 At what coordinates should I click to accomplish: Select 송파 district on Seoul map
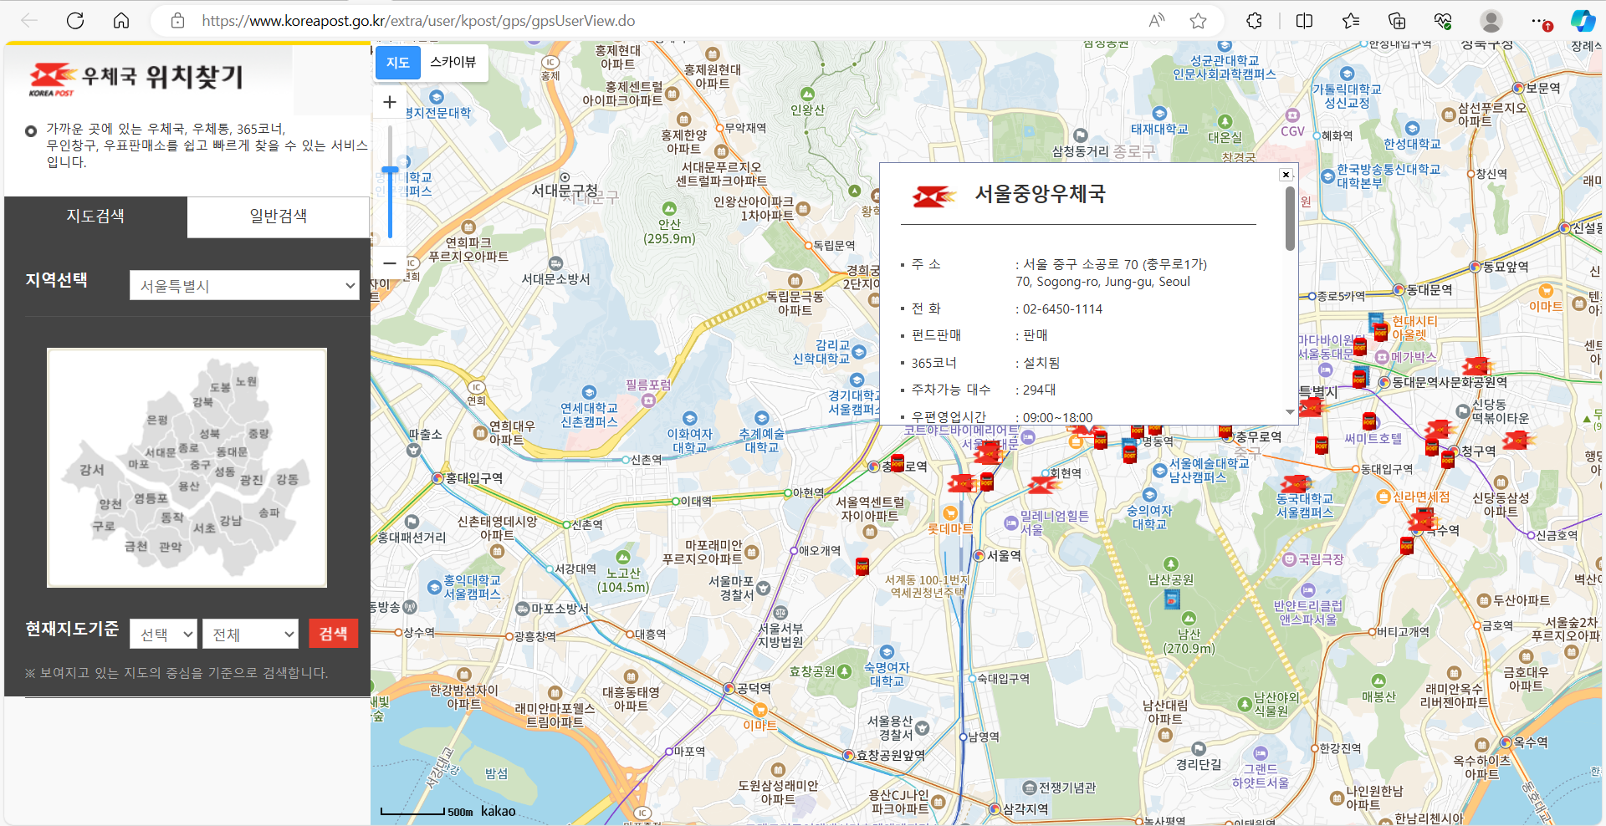tap(269, 512)
